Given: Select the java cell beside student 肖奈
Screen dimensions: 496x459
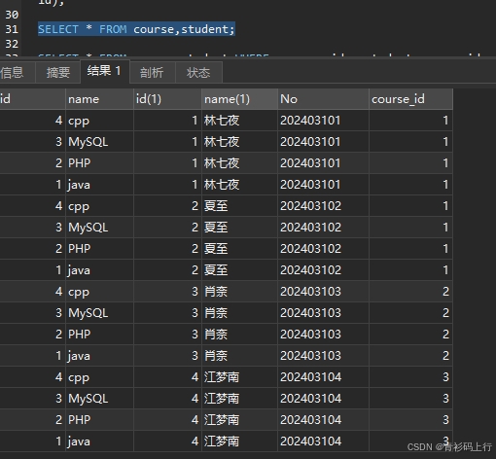Looking at the screenshot, I should tap(99, 356).
